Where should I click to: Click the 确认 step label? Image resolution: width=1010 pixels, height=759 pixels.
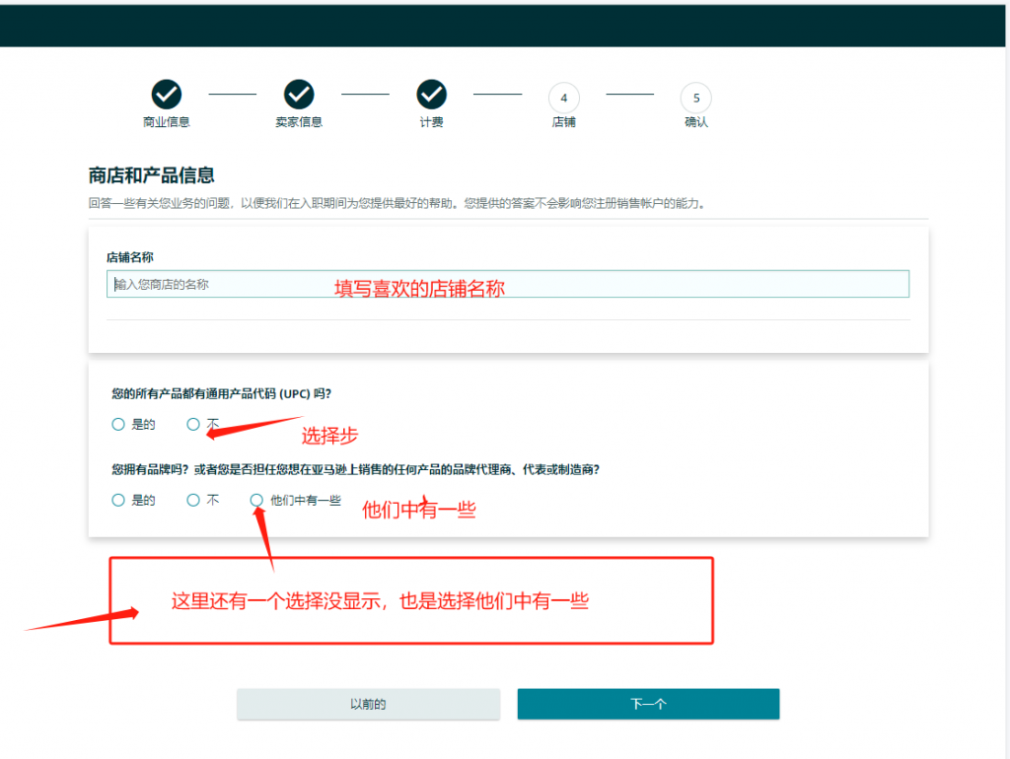[695, 122]
